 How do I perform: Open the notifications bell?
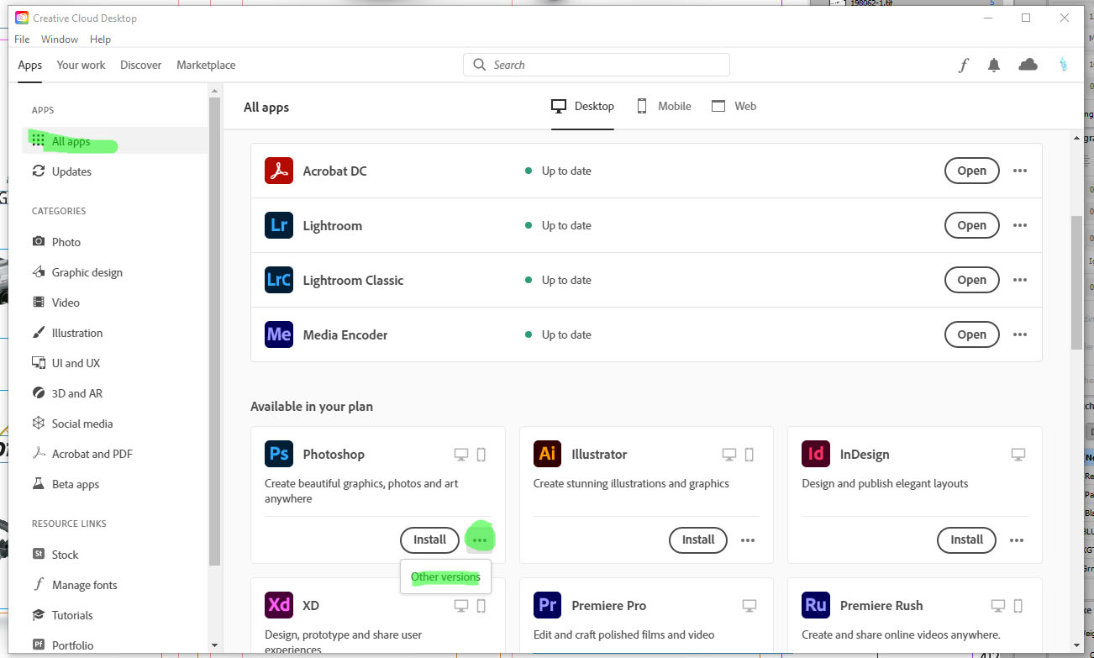tap(994, 65)
